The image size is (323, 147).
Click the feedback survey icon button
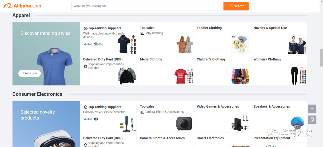[x=312, y=120]
